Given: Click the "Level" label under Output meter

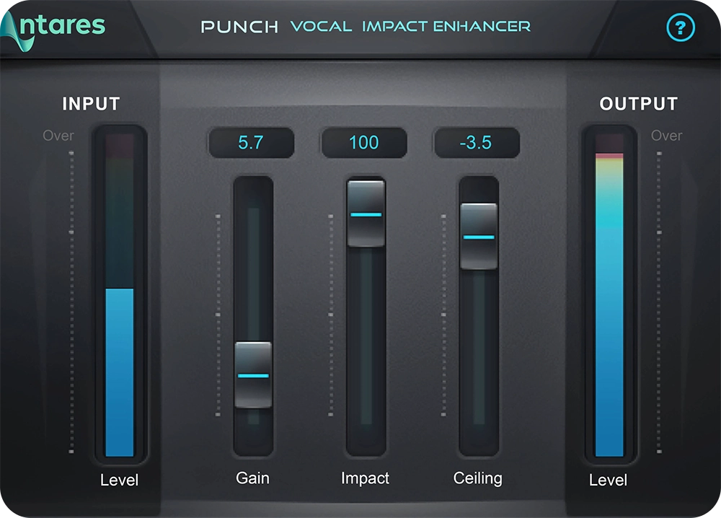Looking at the screenshot, I should pos(608,480).
